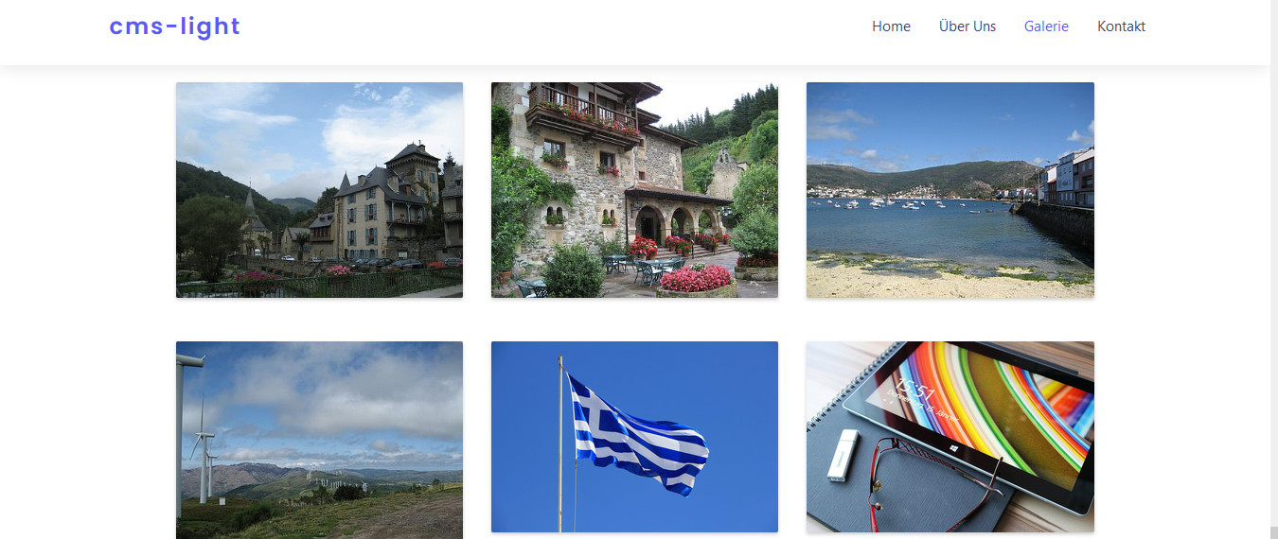Viewport: 1278px width, 539px height.
Task: Click the sandy beach in the bay photo
Action: coord(937,279)
